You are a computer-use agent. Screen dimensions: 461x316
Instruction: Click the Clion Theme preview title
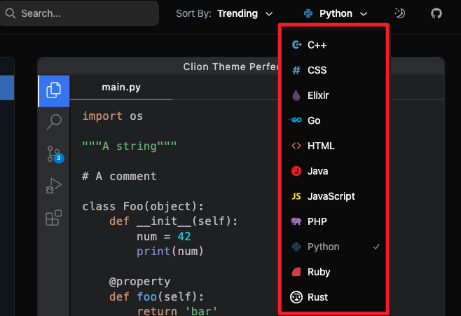point(230,67)
